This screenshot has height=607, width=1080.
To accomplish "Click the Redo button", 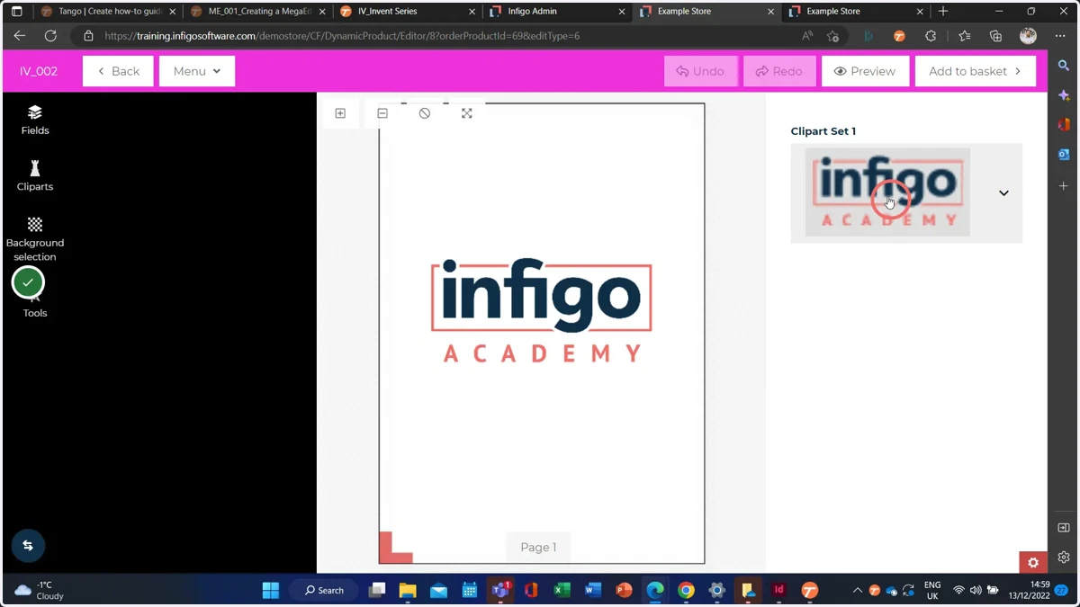I will 779,71.
